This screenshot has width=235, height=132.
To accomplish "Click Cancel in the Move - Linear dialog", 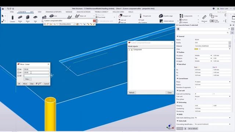I will tap(47, 84).
